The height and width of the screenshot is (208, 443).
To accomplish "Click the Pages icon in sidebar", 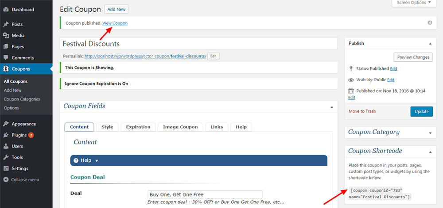I will pos(6,46).
